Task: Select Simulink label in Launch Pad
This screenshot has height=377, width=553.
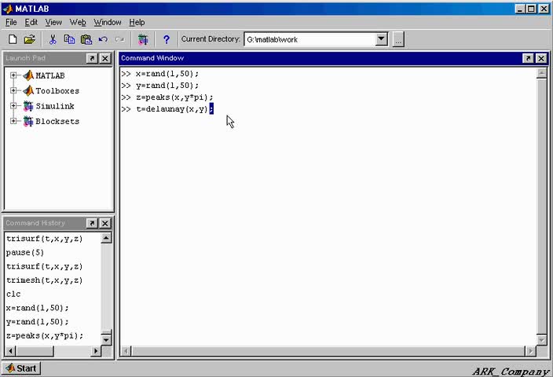Action: (x=55, y=106)
